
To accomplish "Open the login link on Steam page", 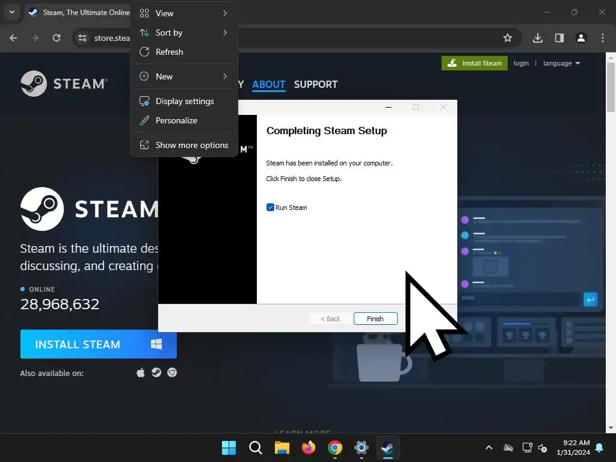I will [521, 63].
